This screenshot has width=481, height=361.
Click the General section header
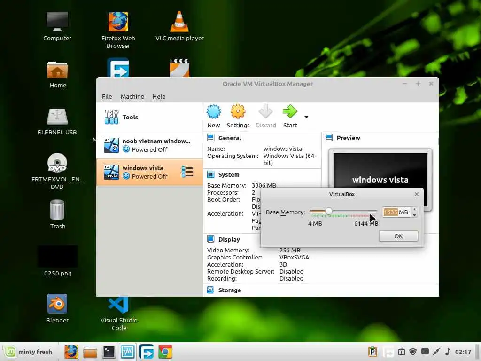tap(229, 138)
